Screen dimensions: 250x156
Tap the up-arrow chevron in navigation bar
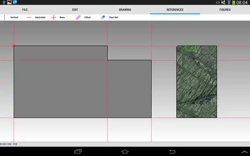(244, 152)
